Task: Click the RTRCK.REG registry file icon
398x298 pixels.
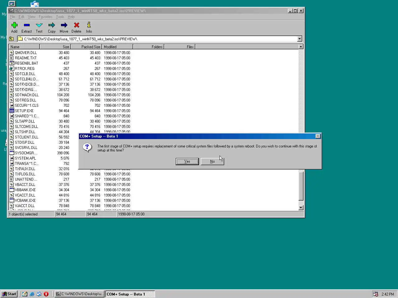Action: pos(12,68)
